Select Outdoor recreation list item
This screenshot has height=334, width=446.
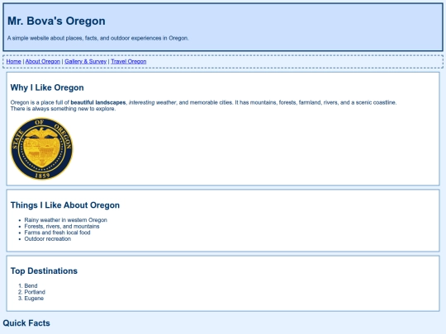coord(48,239)
